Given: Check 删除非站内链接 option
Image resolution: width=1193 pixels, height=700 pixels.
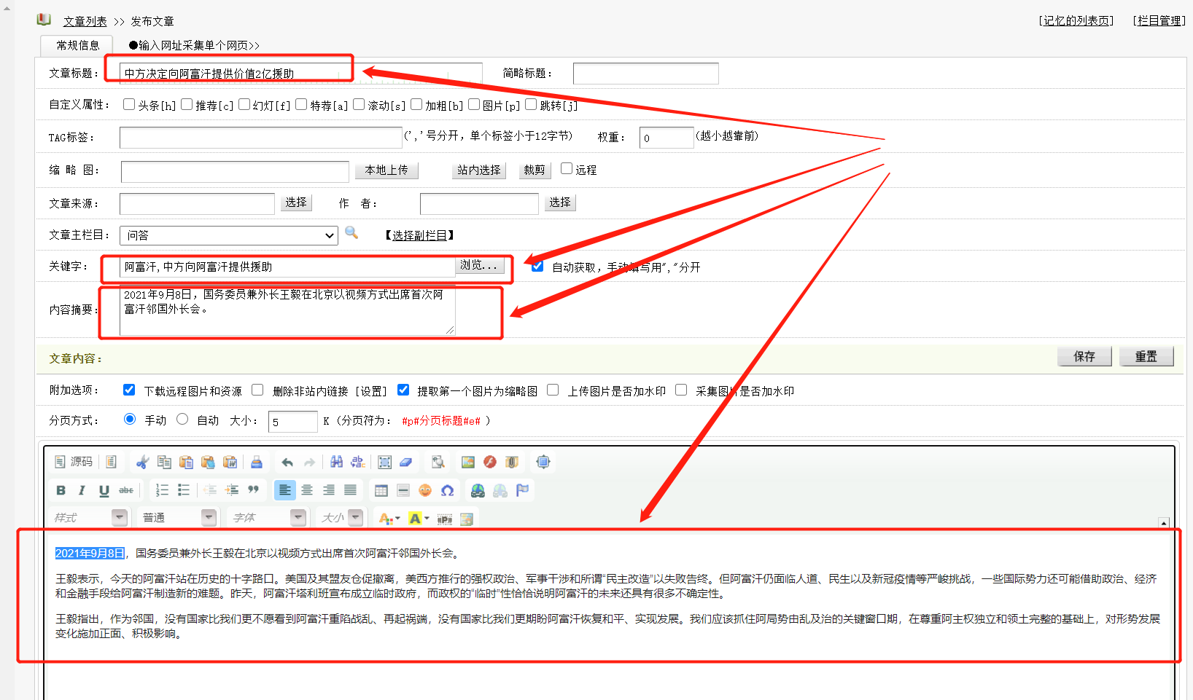Looking at the screenshot, I should pos(257,390).
